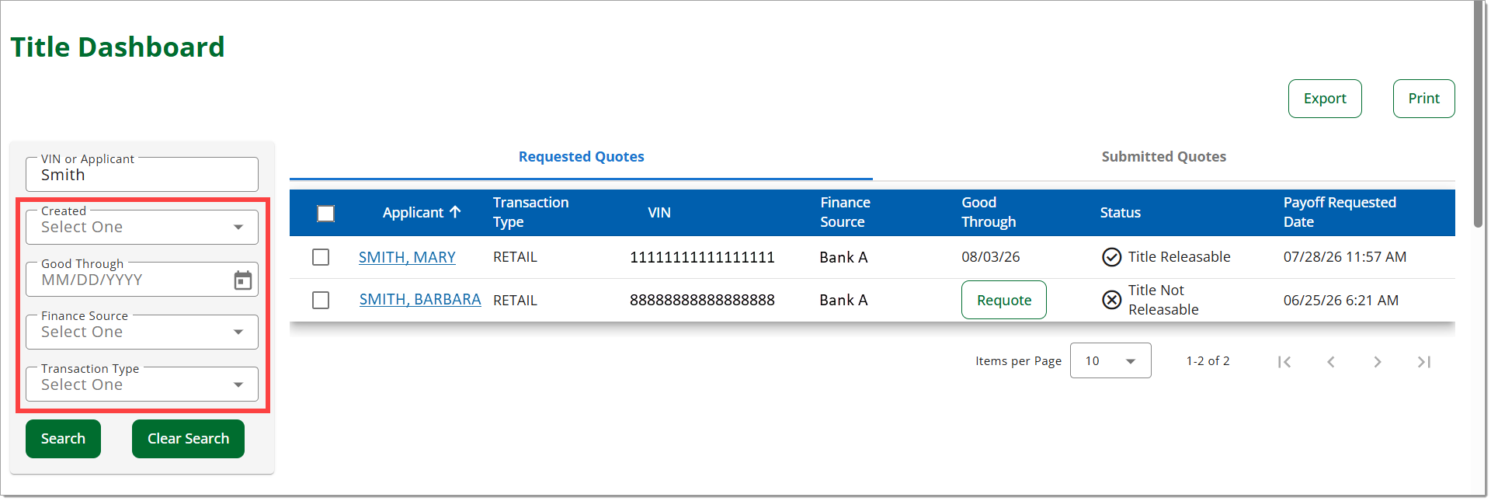Screen dimensions: 1491x501
Task: Click the 06/25/26 6:21 AM date
Action: [x=1341, y=301]
